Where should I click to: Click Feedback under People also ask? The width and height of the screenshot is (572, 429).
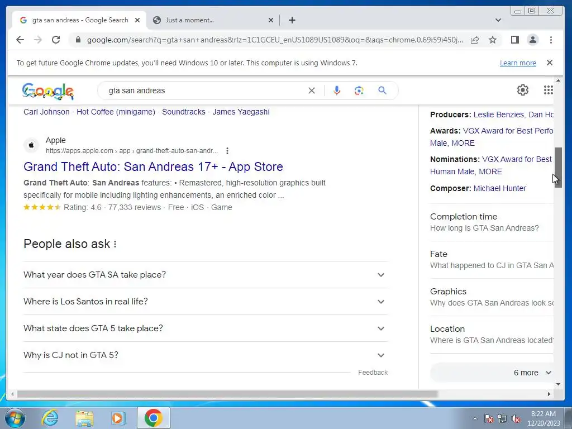[x=373, y=373]
